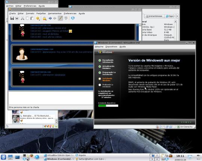Click the scroll up arrow in VirtualBox details panel
The image size is (202, 161).
[175, 21]
